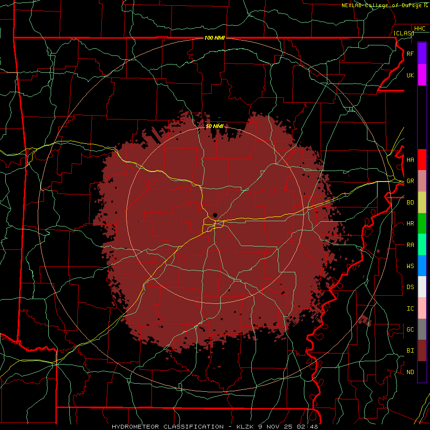This screenshot has width=430, height=430.
Task: Click the 100 NMI range ring label
Action: tap(215, 38)
